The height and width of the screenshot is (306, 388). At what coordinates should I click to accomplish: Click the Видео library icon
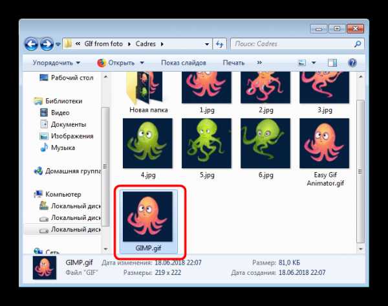coord(44,113)
